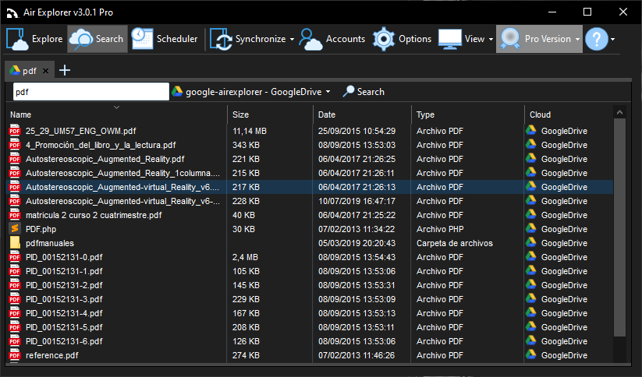The height and width of the screenshot is (377, 642).
Task: Click PDF icon of PID_00152131-1.pdf
Action: (x=15, y=271)
